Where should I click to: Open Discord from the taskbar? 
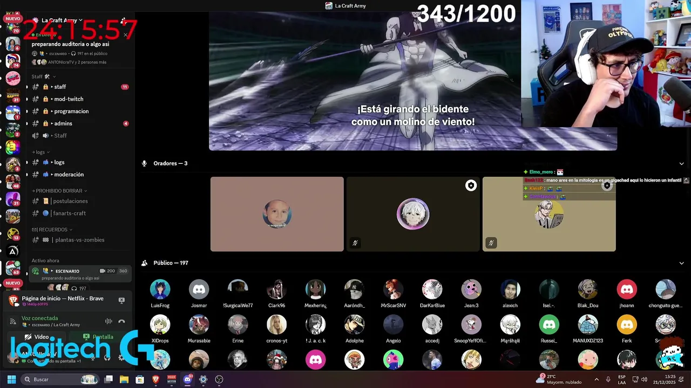187,379
